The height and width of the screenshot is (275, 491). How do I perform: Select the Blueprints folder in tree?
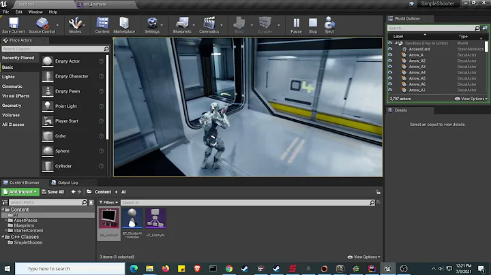(24, 225)
